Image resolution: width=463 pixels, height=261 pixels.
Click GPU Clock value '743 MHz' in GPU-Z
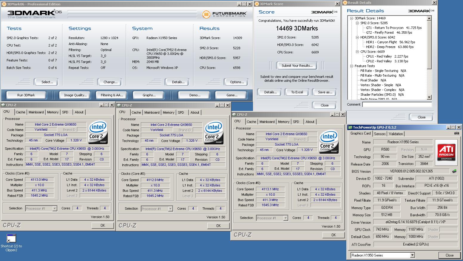click(382, 229)
